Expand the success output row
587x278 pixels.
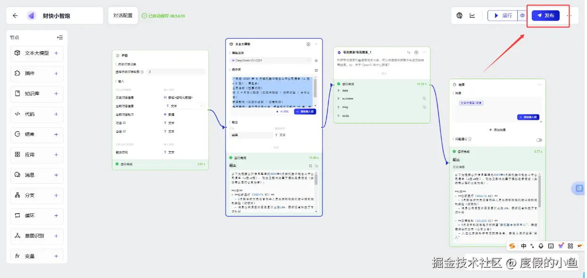[339, 98]
